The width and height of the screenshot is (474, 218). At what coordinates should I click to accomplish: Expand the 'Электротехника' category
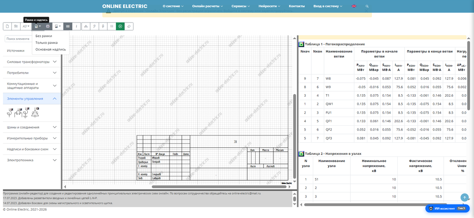click(32, 160)
